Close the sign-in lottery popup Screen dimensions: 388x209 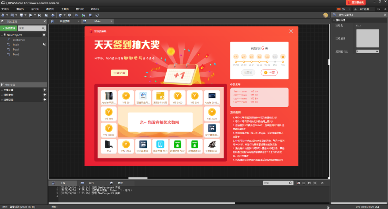tap(291, 31)
